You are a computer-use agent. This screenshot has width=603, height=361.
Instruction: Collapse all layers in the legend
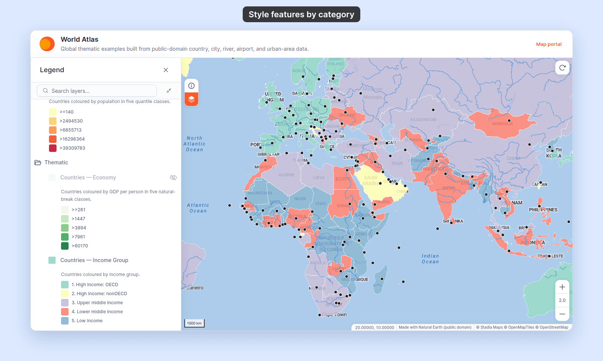(x=169, y=91)
